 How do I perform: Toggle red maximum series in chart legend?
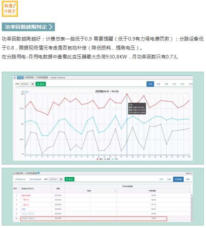99,159
